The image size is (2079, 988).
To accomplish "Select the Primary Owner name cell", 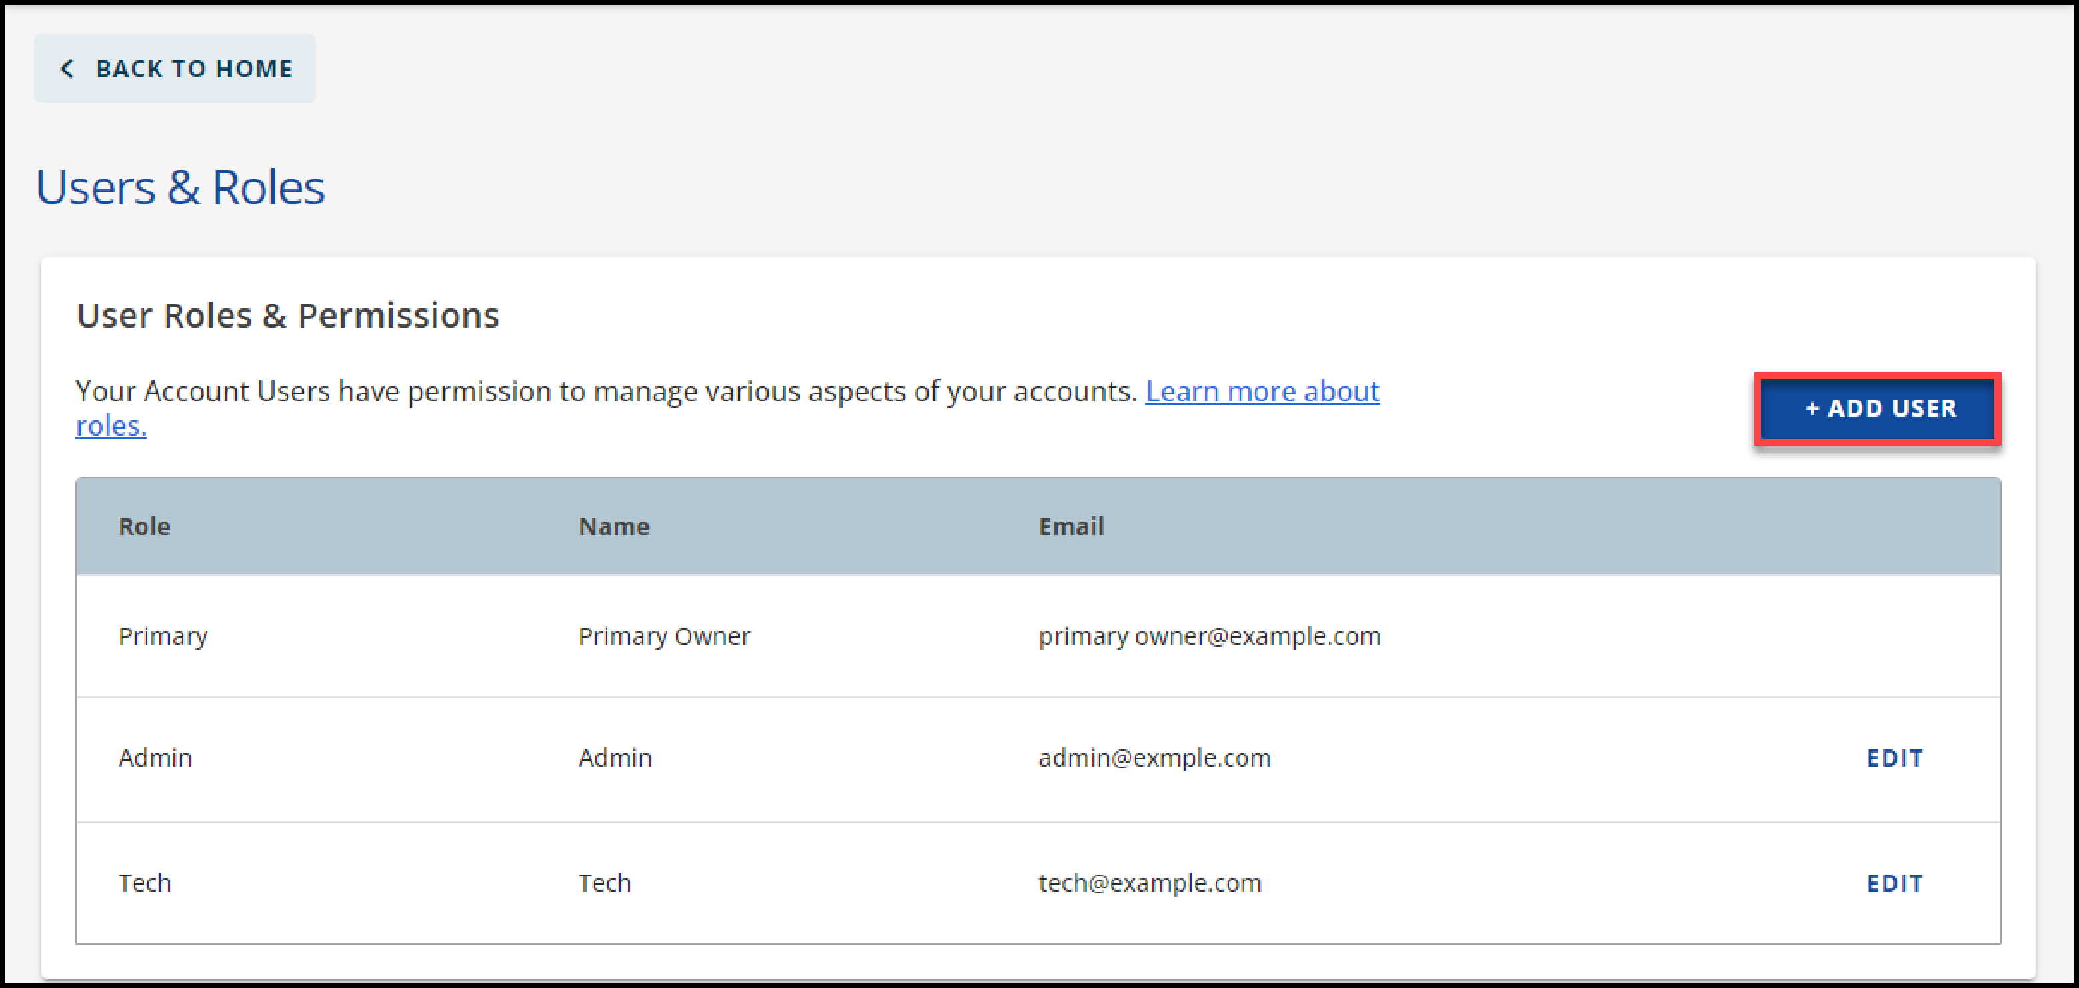I will click(664, 636).
